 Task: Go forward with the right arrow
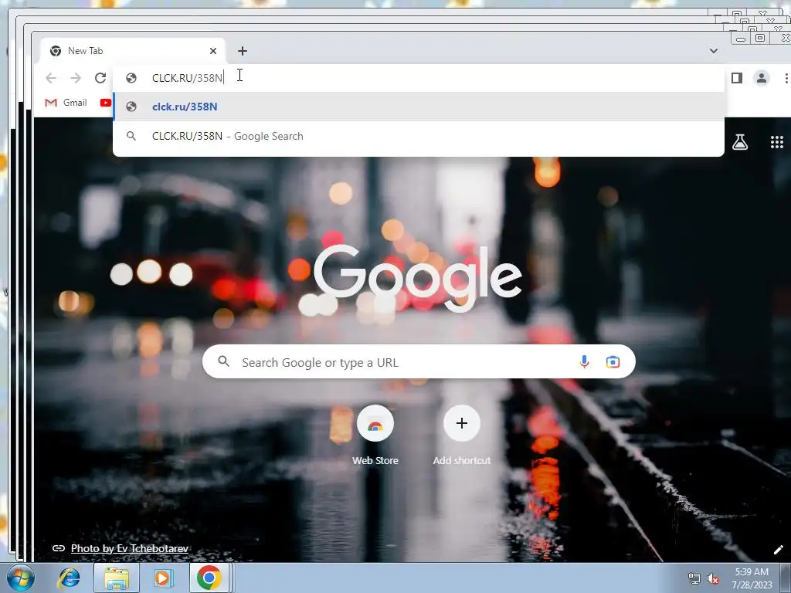[76, 78]
